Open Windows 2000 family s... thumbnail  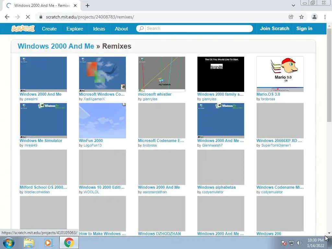[x=220, y=74]
